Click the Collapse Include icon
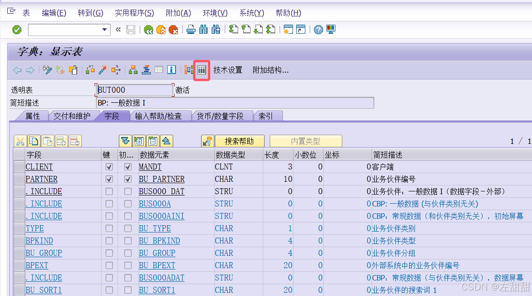 click(x=153, y=141)
